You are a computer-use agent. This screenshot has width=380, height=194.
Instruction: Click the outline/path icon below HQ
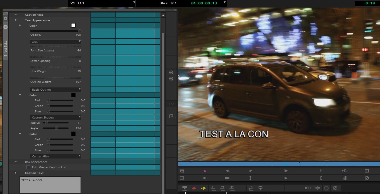click(171, 116)
